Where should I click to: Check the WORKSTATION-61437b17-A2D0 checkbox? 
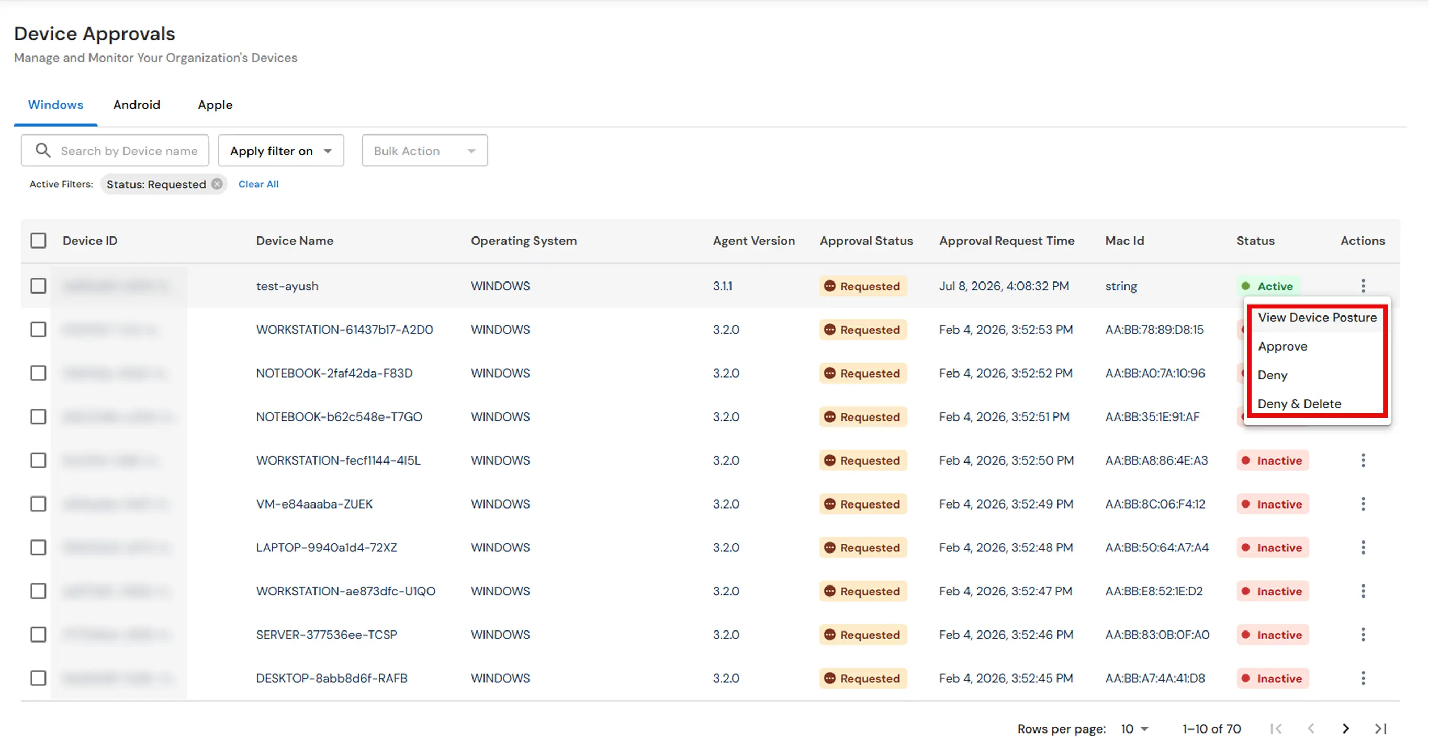point(38,330)
